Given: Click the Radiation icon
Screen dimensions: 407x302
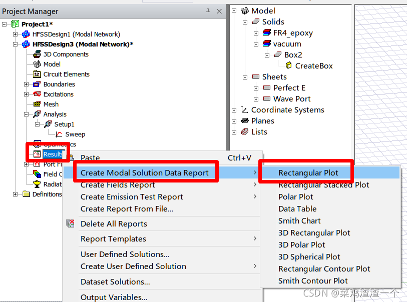Looking at the screenshot, I should tap(37, 184).
